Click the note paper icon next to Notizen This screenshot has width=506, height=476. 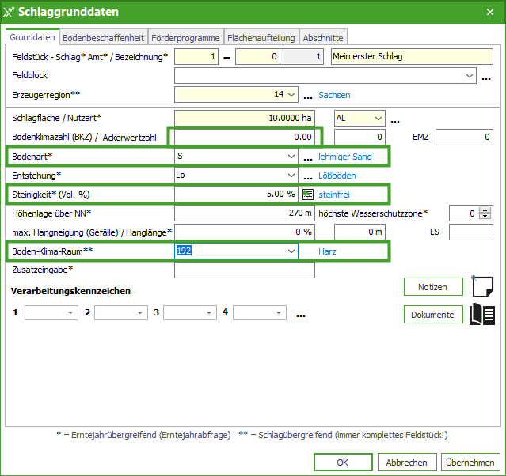tap(482, 285)
